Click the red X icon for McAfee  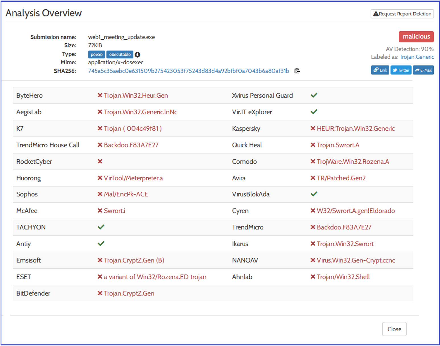pos(100,211)
